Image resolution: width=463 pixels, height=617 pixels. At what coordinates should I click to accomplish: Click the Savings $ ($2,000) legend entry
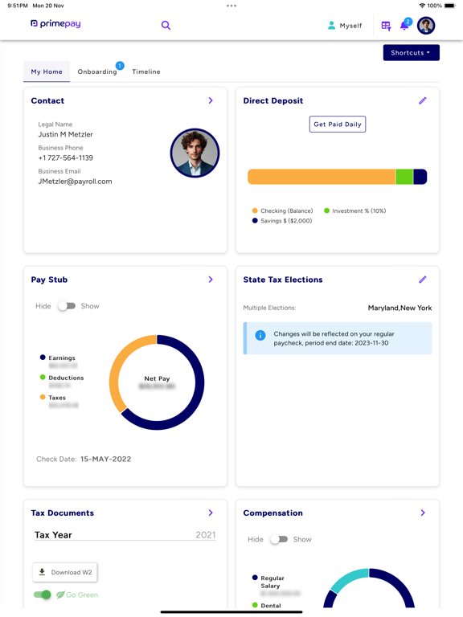[x=282, y=221]
